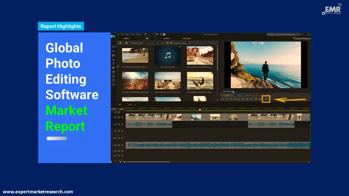Open the Media Room icon in sidebar

pyautogui.click(x=113, y=47)
